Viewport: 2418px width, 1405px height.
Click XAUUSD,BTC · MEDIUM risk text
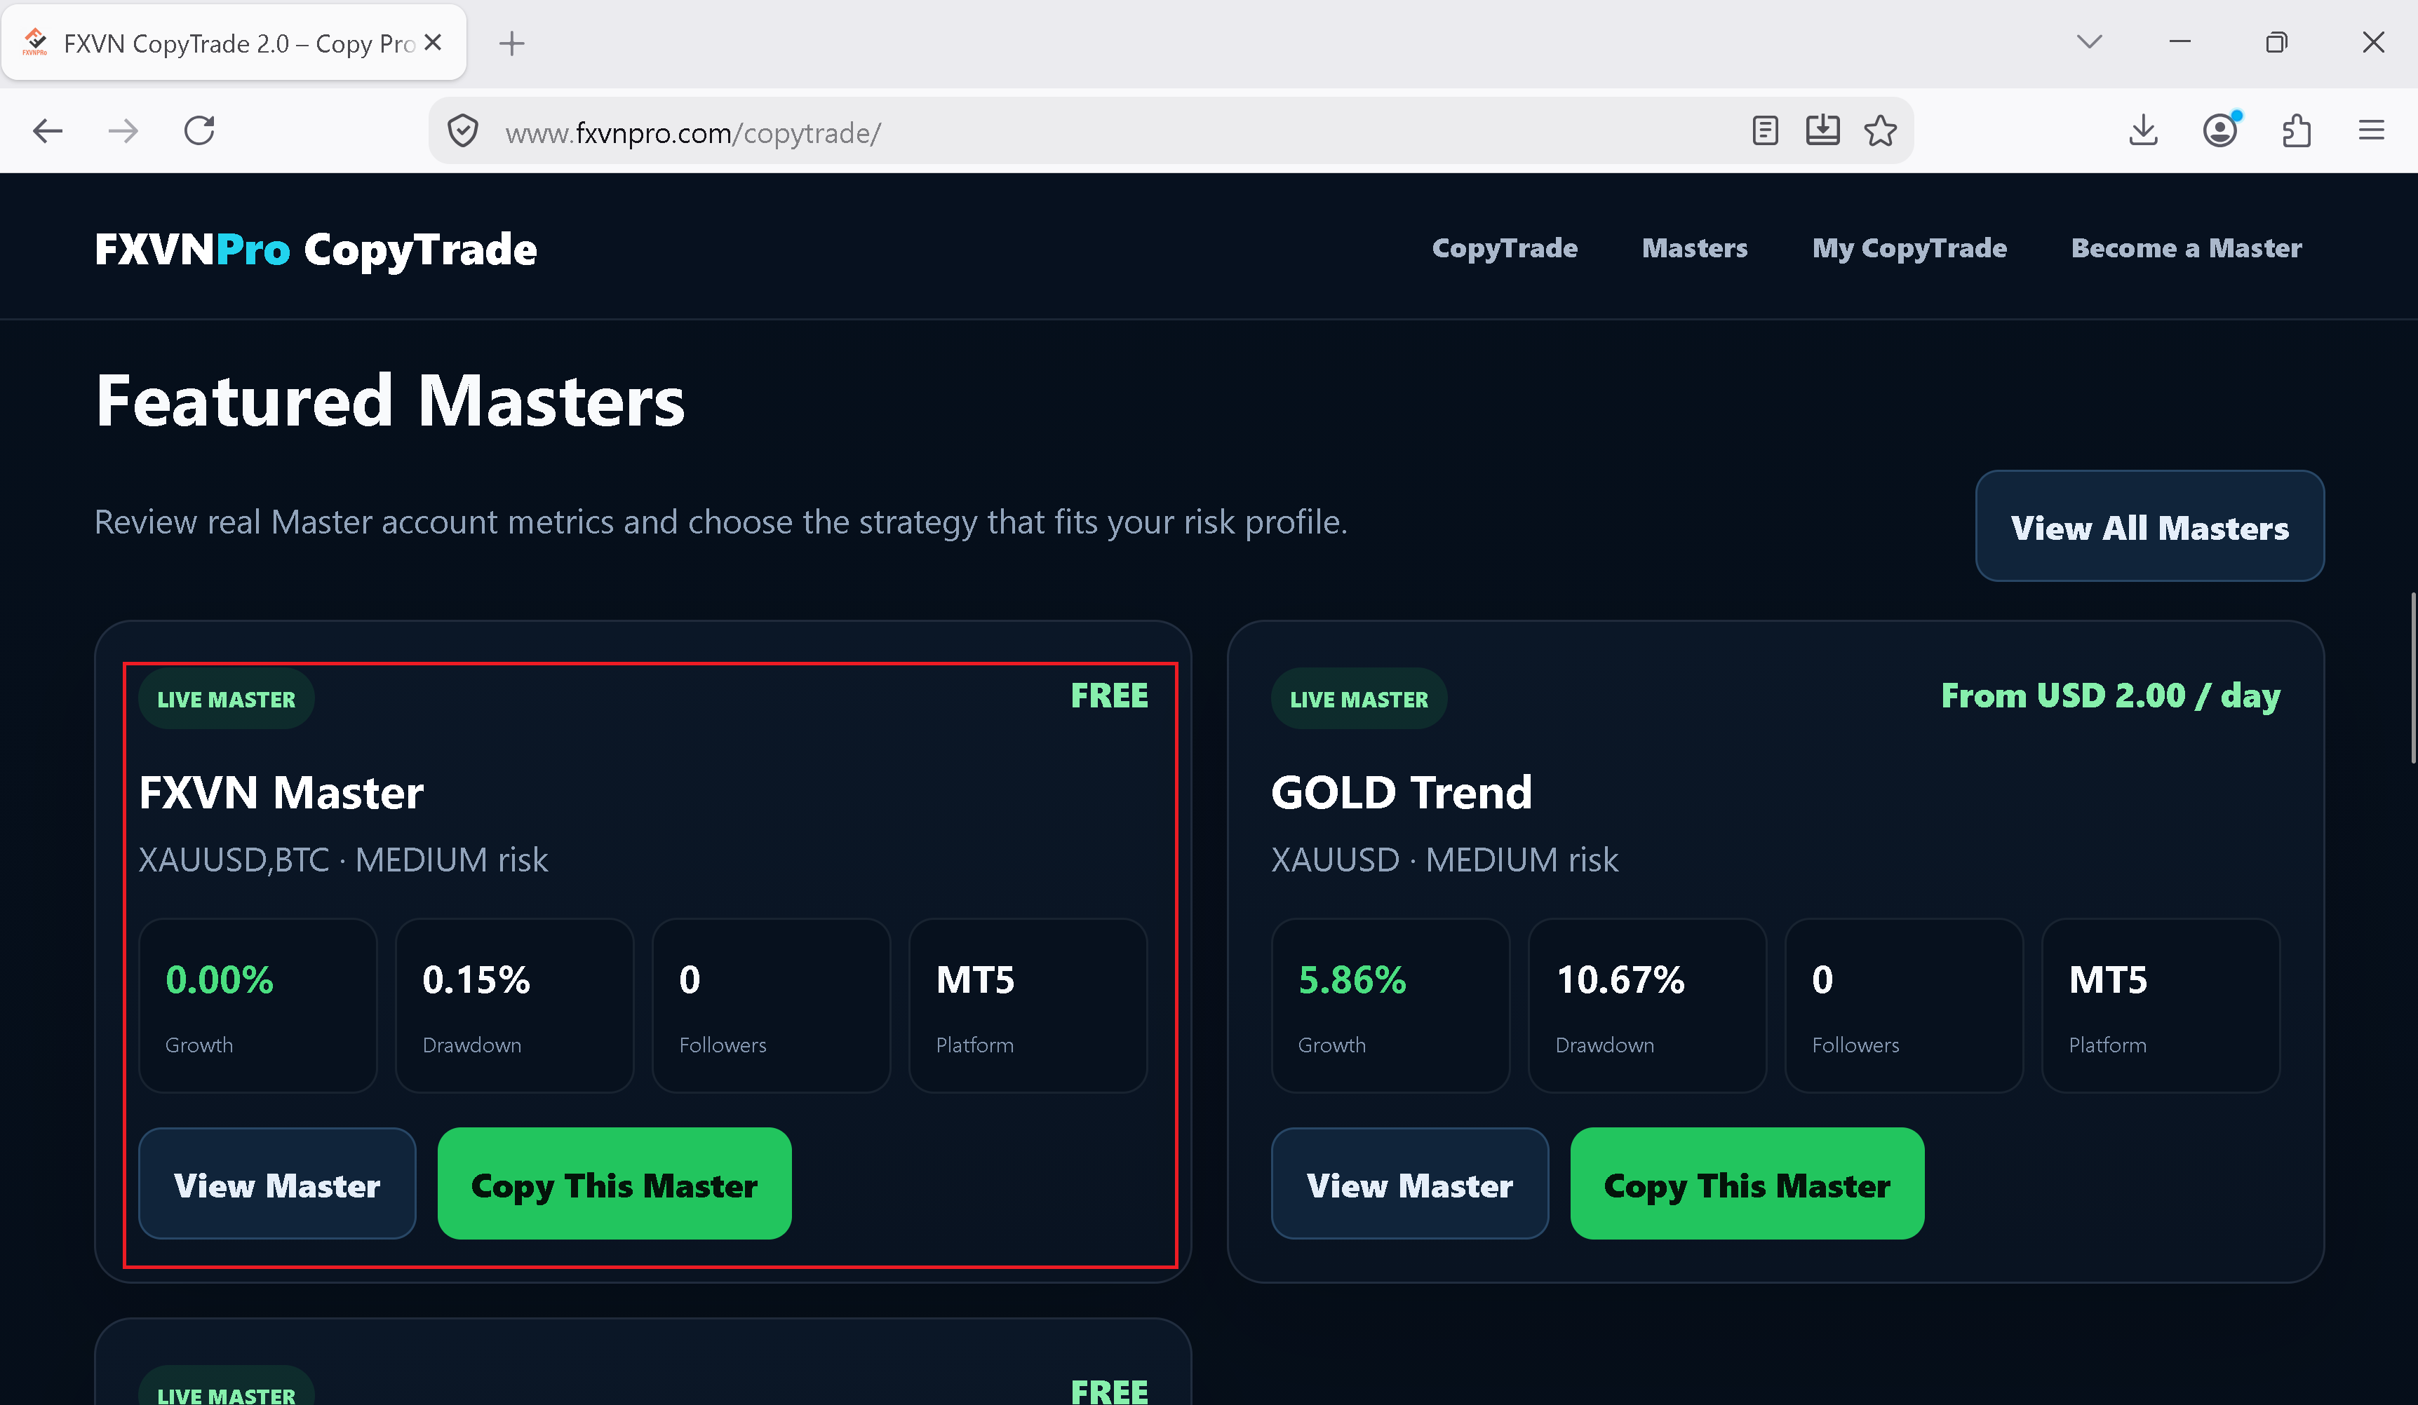(x=344, y=860)
